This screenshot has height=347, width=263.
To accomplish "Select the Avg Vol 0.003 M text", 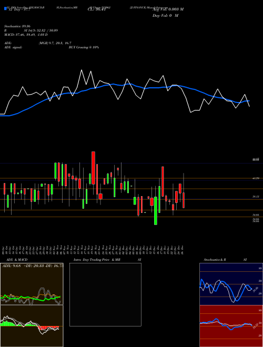I will (168, 9).
